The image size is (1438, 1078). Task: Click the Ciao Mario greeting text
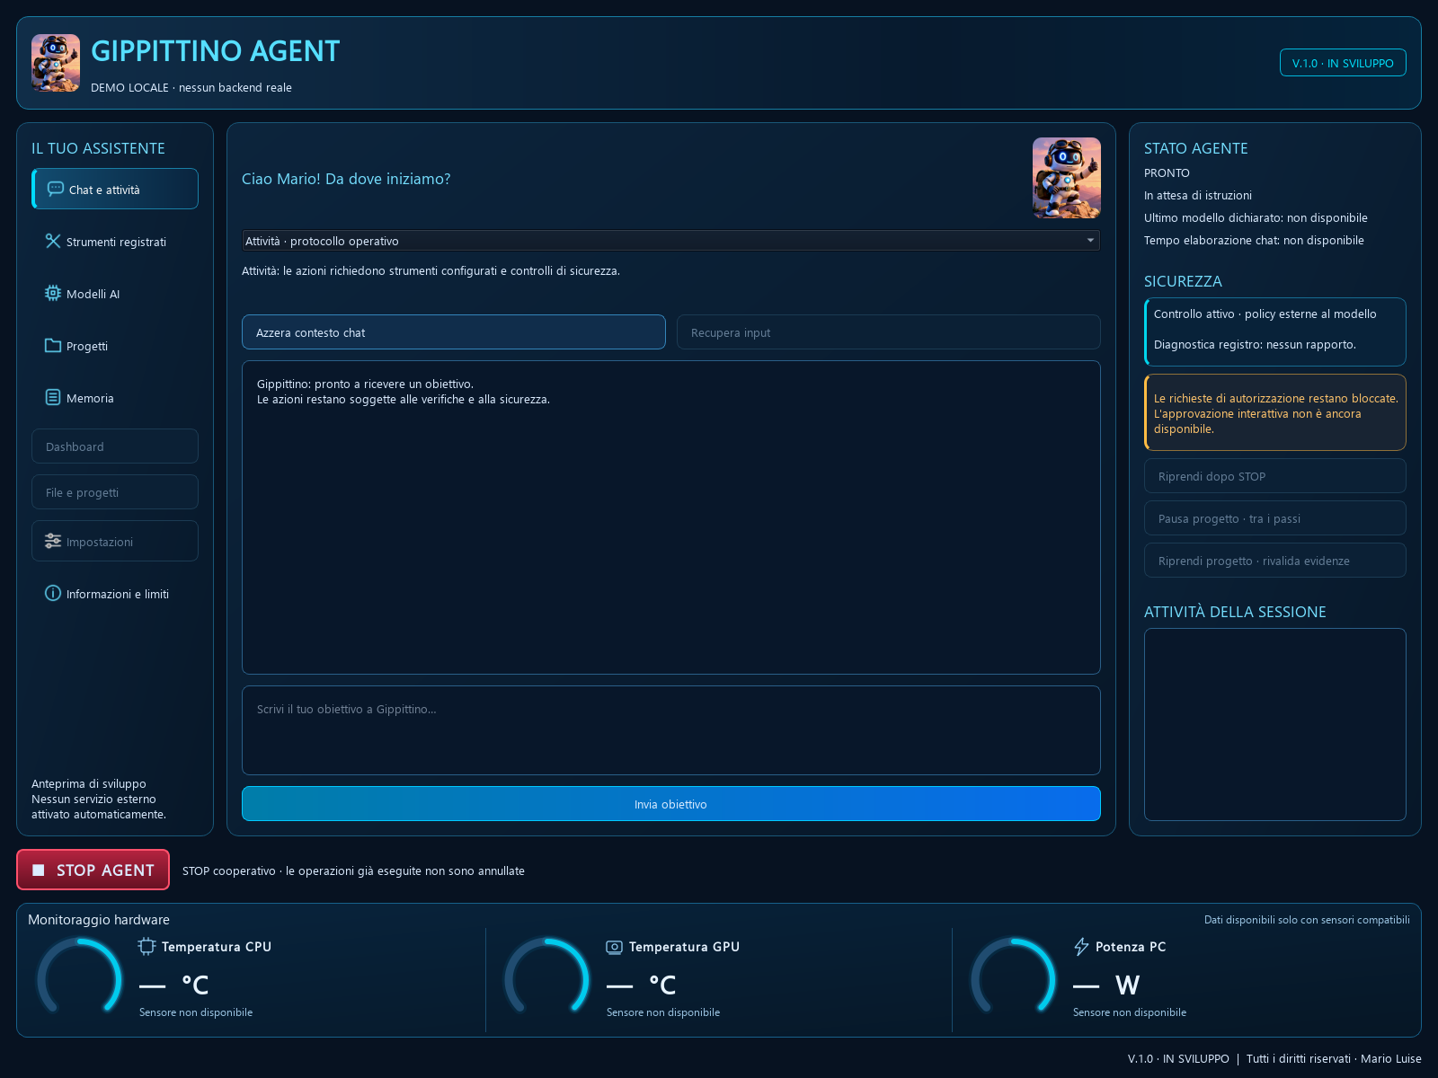coord(346,179)
